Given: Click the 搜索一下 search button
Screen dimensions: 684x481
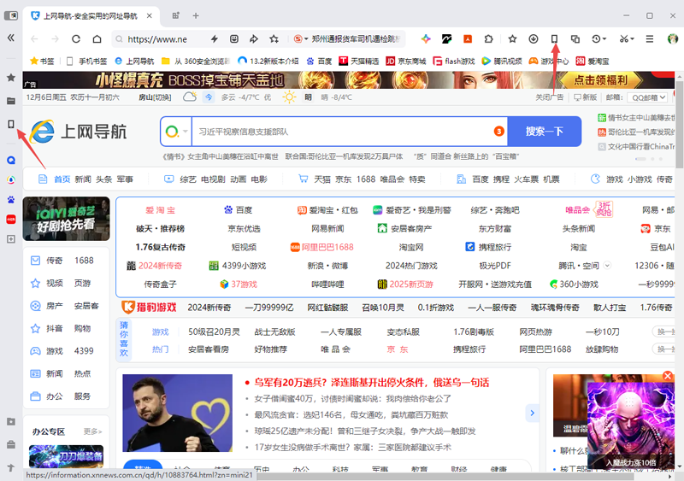Looking at the screenshot, I should 545,132.
